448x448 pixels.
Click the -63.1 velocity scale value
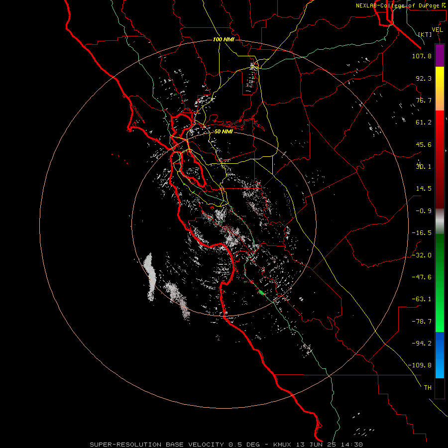422,299
